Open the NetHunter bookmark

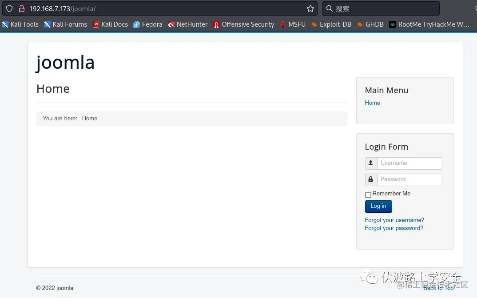click(188, 24)
